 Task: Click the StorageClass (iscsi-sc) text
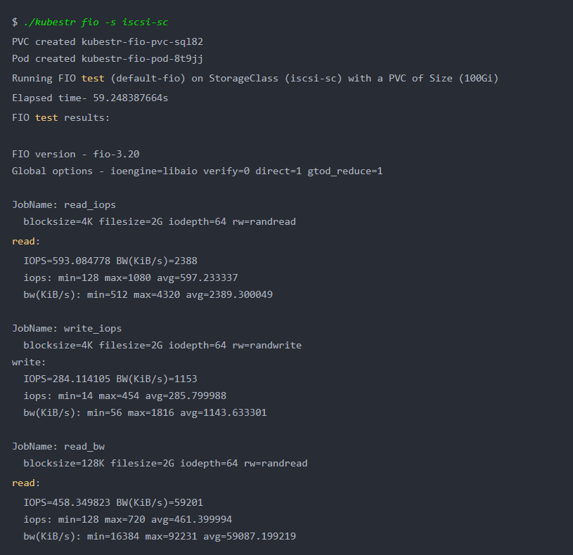(276, 78)
